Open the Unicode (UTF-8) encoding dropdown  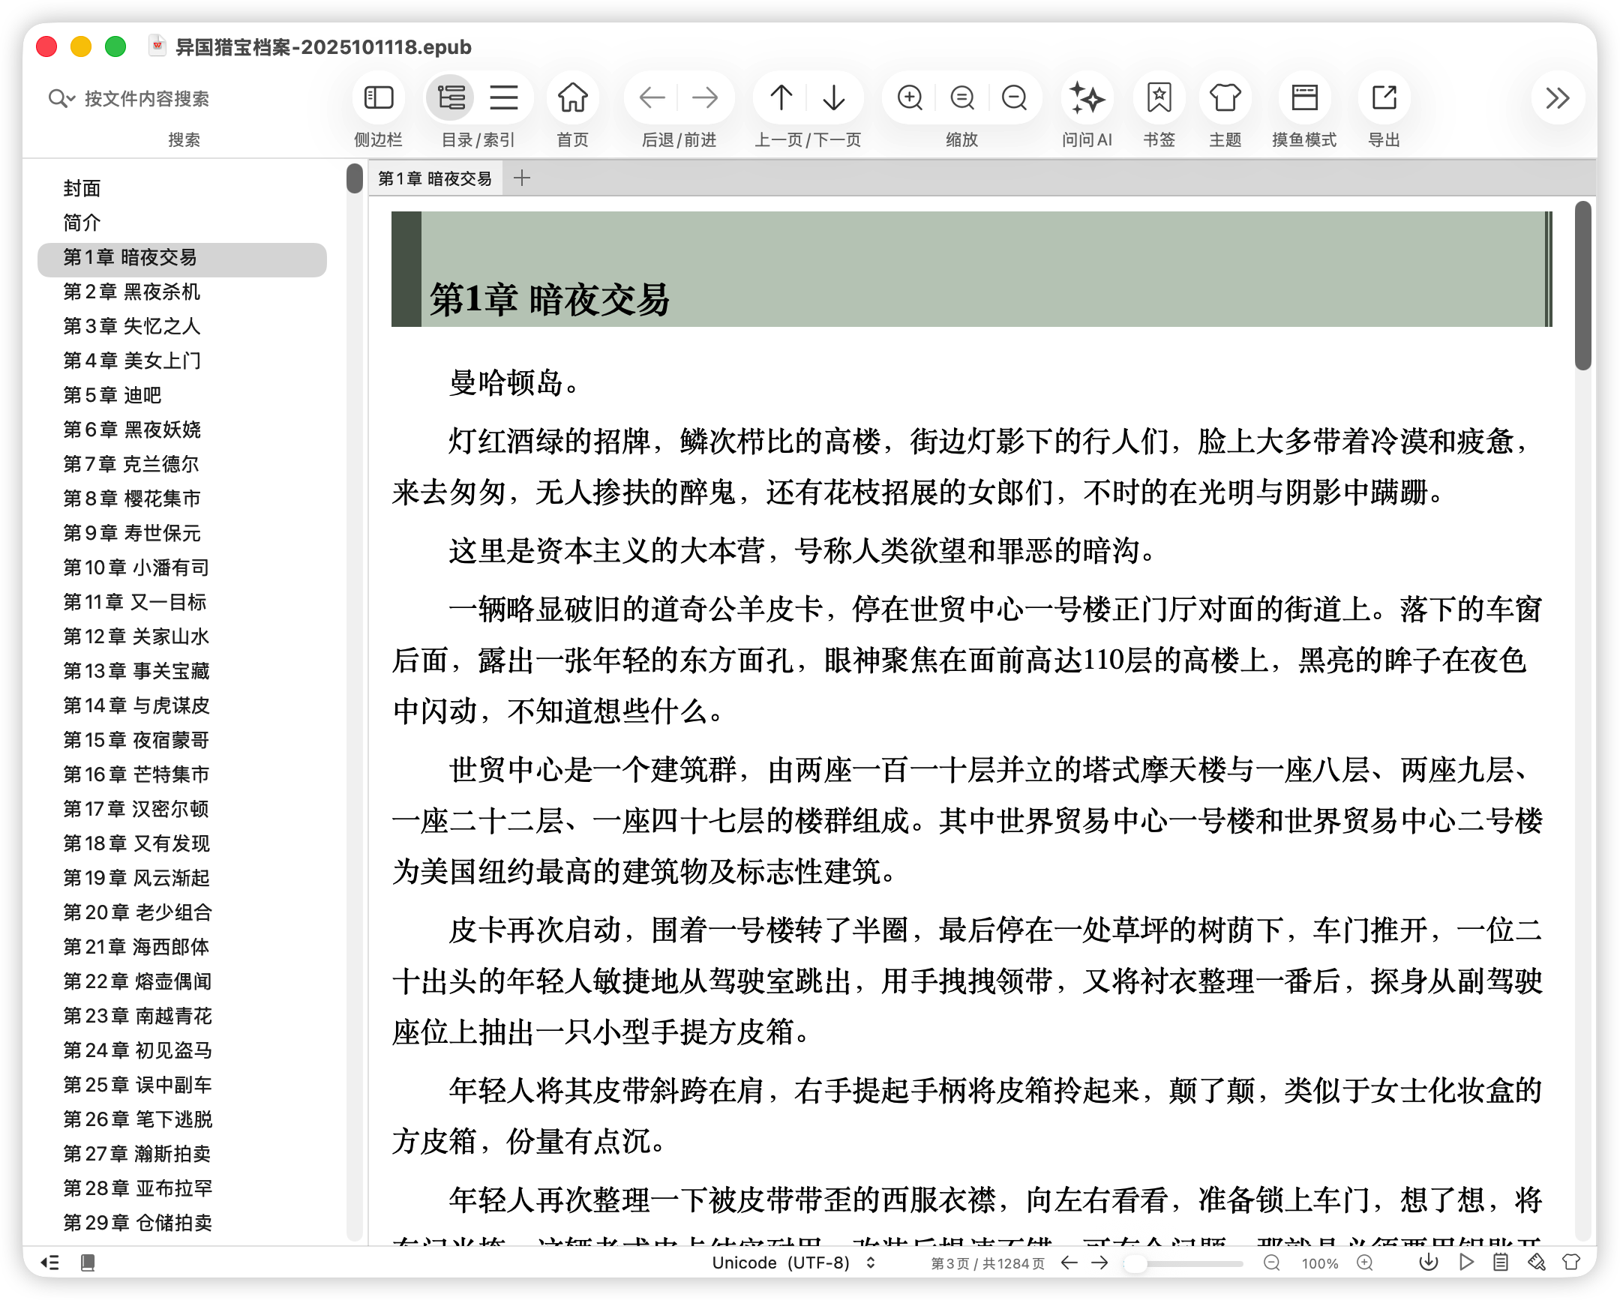pyautogui.click(x=793, y=1263)
